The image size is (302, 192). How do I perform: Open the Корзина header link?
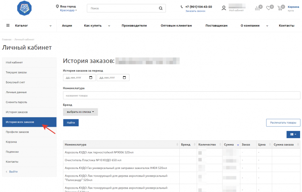[293, 7]
